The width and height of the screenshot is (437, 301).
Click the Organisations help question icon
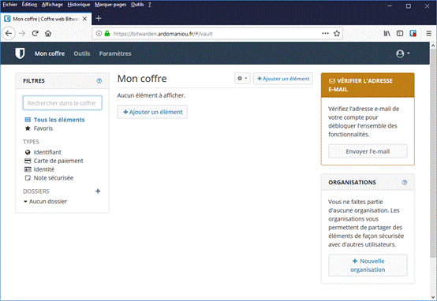(x=405, y=182)
